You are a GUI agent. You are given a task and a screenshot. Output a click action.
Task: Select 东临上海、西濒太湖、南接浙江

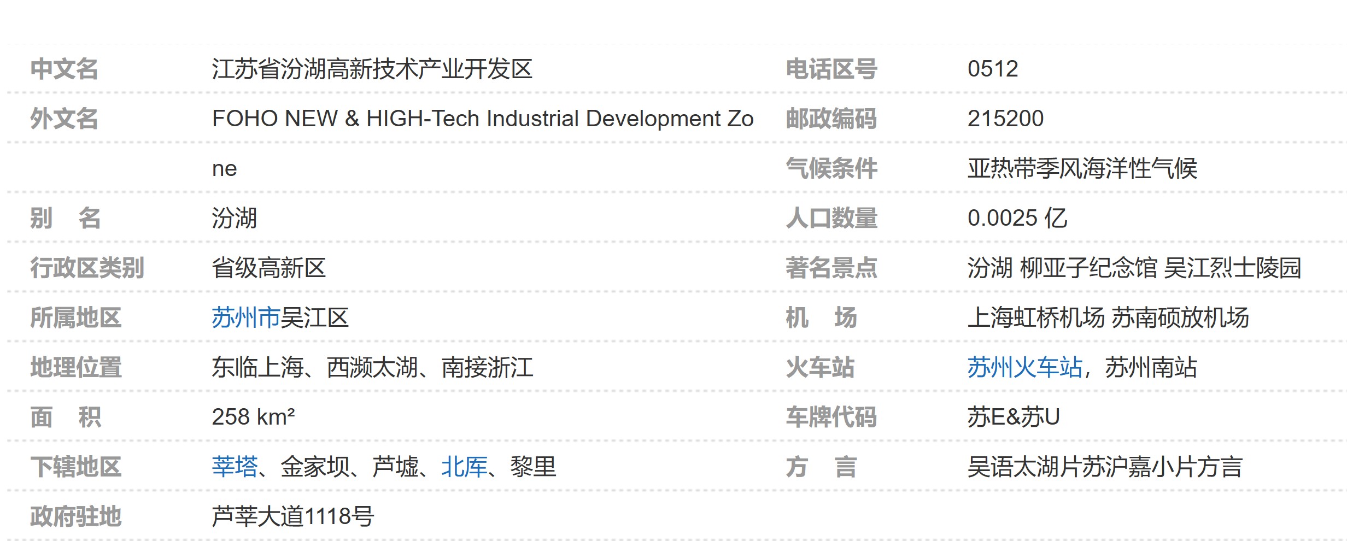point(372,367)
